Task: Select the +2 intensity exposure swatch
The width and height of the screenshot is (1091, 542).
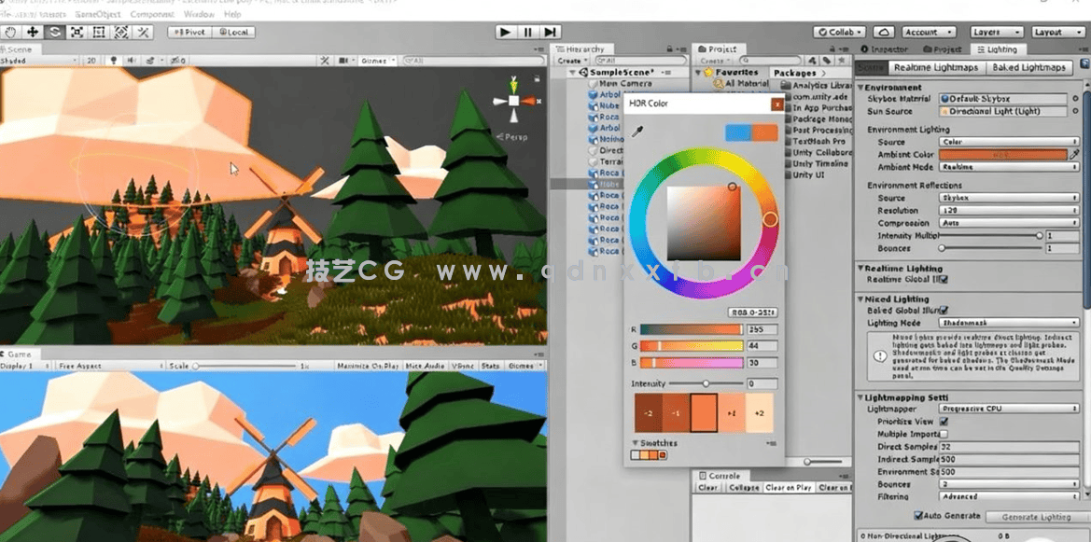Action: [760, 413]
